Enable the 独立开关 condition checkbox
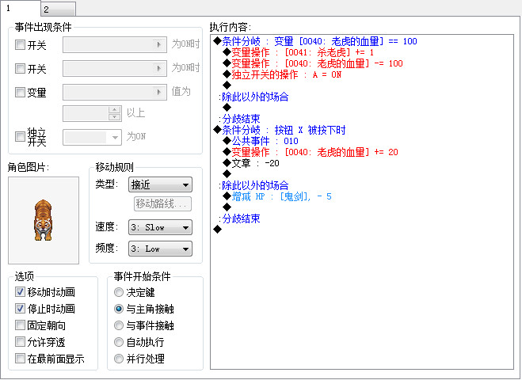 (21, 136)
